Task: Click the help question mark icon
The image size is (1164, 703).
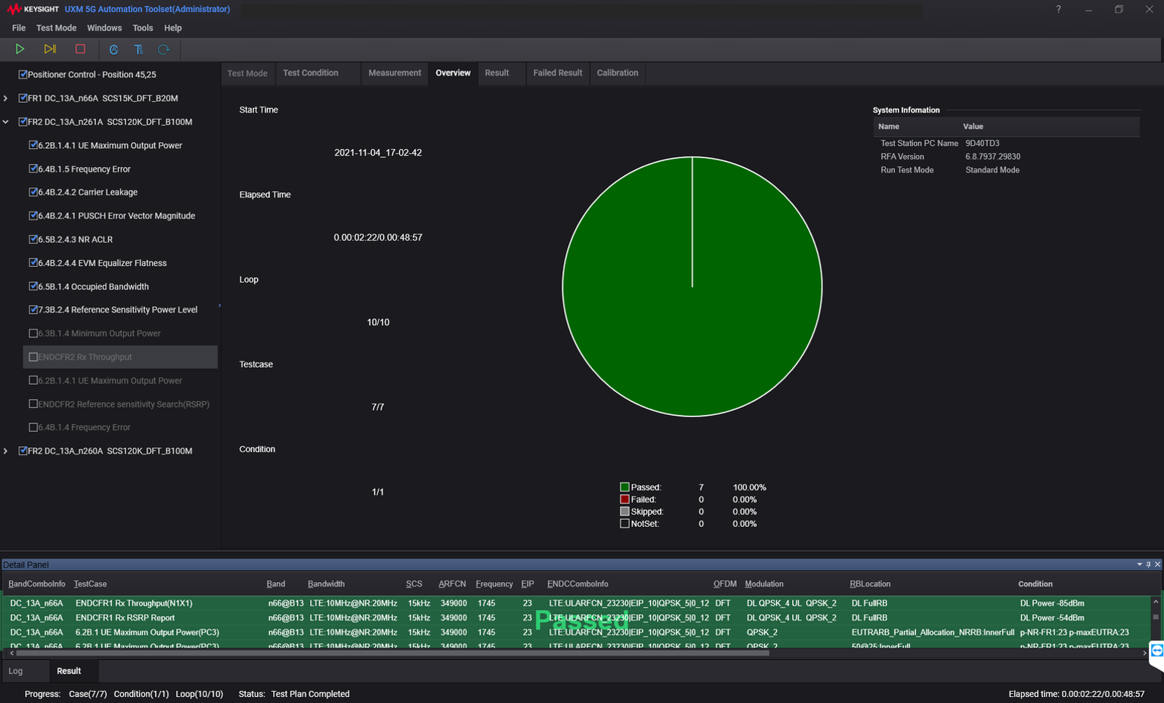Action: (x=1058, y=10)
